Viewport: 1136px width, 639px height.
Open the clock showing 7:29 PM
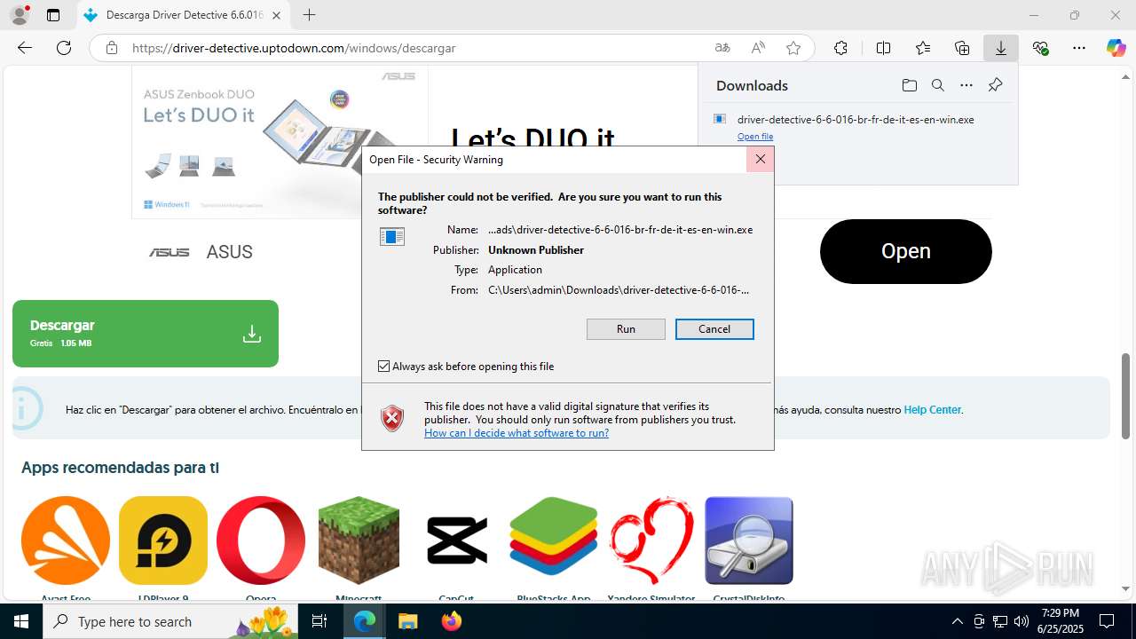pos(1060,621)
